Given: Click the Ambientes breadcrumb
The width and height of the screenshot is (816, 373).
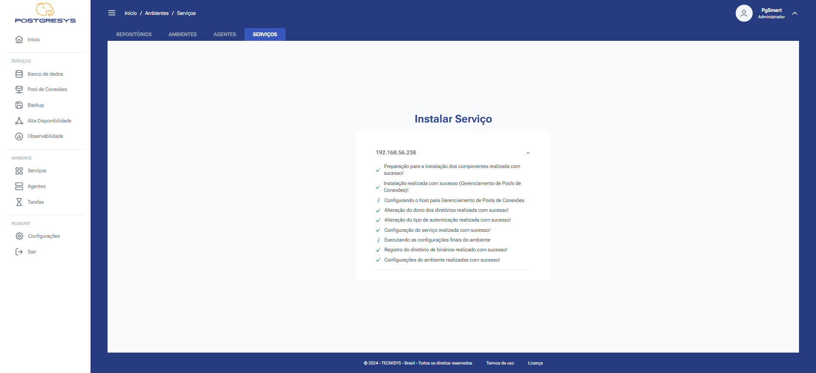Looking at the screenshot, I should pos(157,13).
